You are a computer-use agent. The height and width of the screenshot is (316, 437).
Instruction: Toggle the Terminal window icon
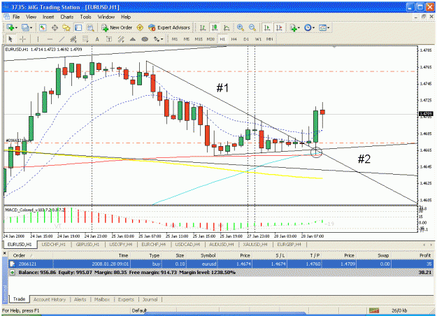pos(78,27)
